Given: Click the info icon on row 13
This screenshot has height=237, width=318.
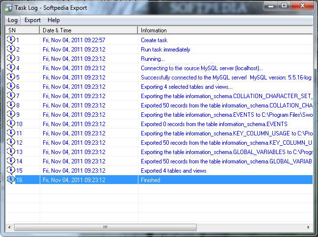Looking at the screenshot, I should (x=11, y=152).
